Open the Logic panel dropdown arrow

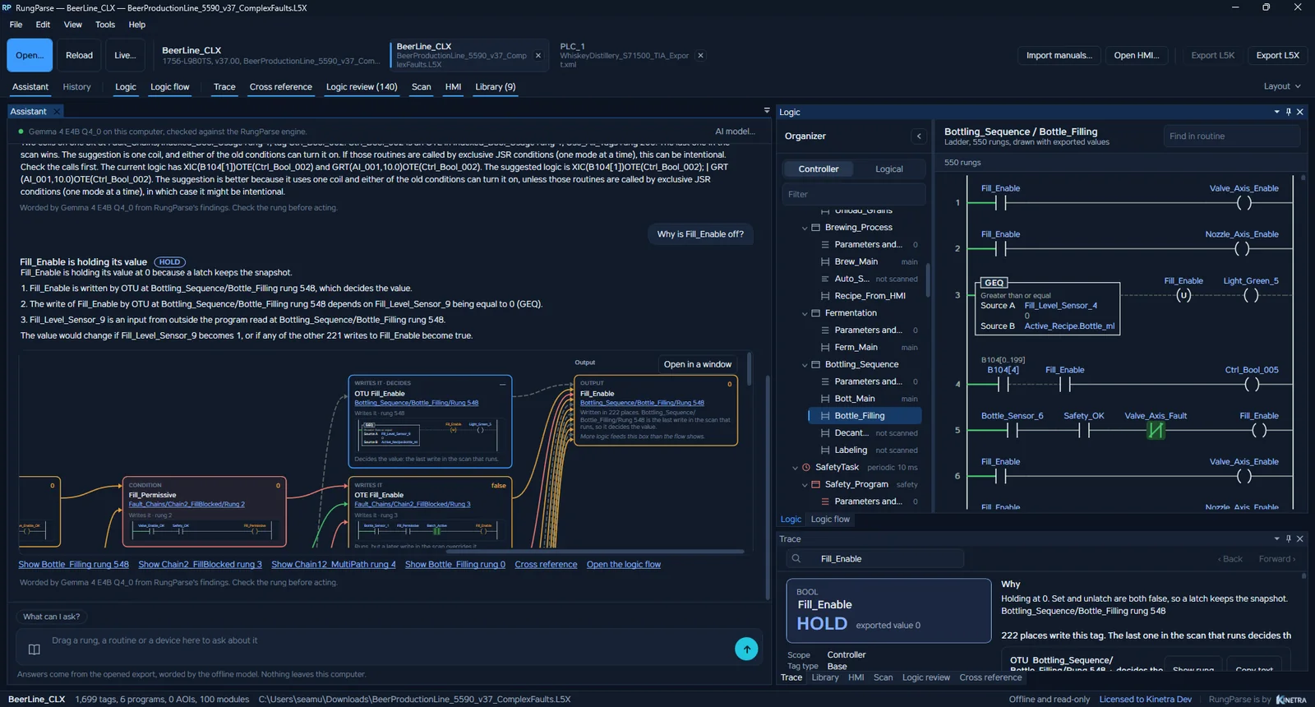(1276, 112)
